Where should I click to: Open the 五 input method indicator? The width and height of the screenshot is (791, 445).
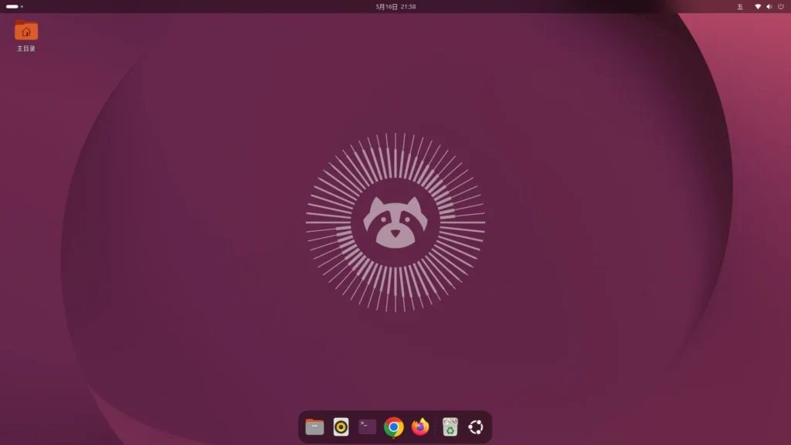pos(740,6)
